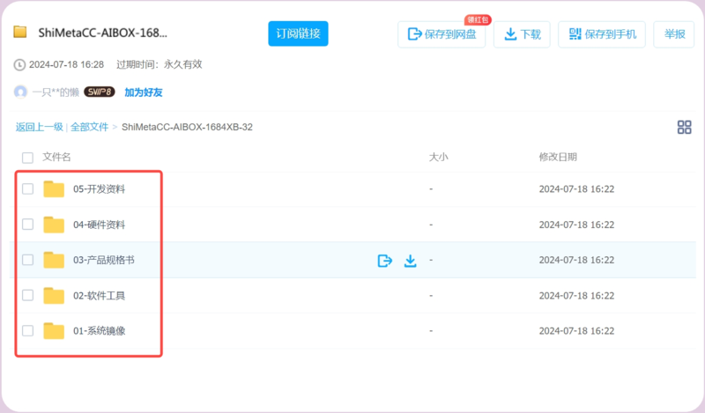Click the 加为好友 link

pos(144,92)
